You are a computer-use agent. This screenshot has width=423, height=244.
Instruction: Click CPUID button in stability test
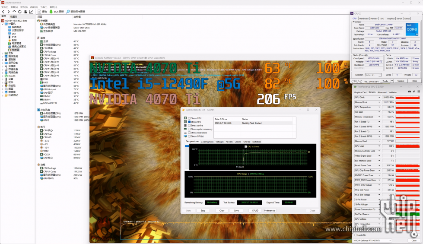point(255,211)
